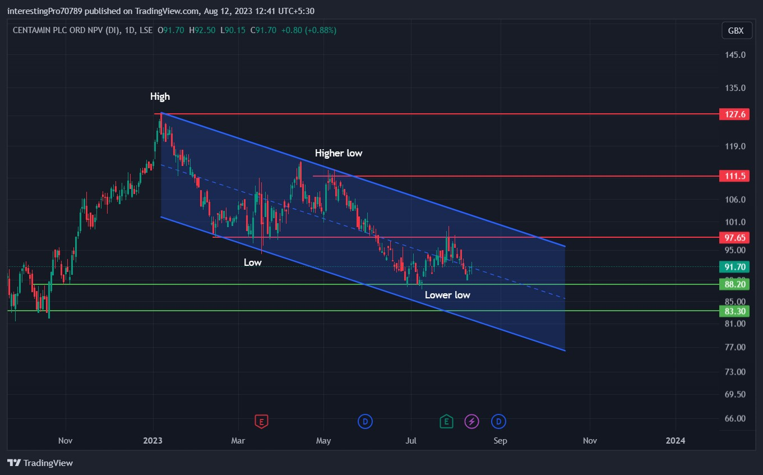Open the GBX currency selector
The width and height of the screenshot is (763, 475).
point(736,31)
